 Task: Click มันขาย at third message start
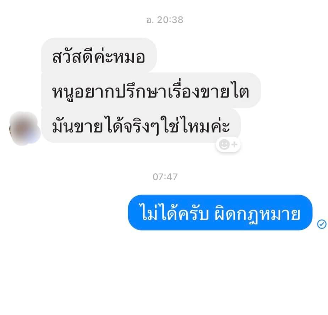[x=77, y=126]
